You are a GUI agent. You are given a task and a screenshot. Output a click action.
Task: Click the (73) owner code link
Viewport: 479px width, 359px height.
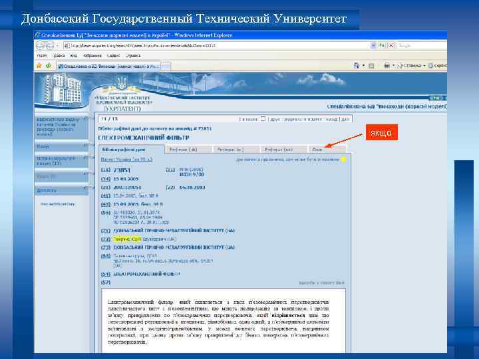click(x=105, y=247)
